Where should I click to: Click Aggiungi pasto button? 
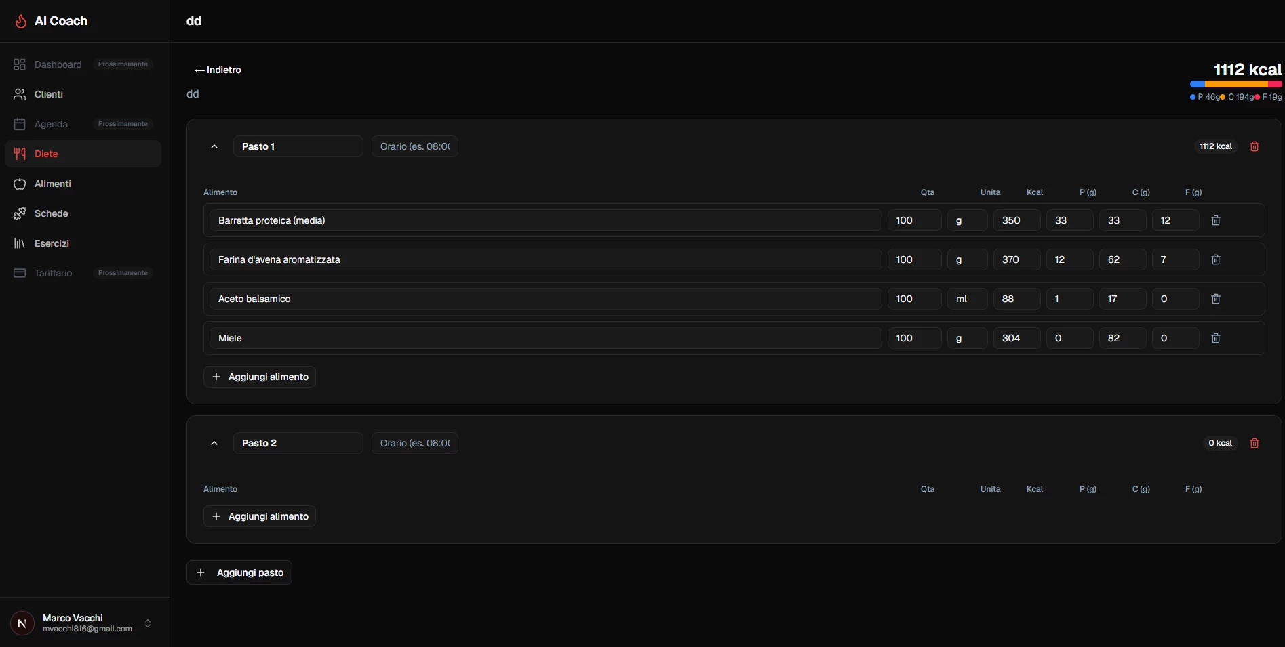point(239,572)
